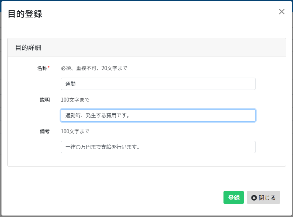Click the 100文字まで hint above the 備考 field

[75, 131]
